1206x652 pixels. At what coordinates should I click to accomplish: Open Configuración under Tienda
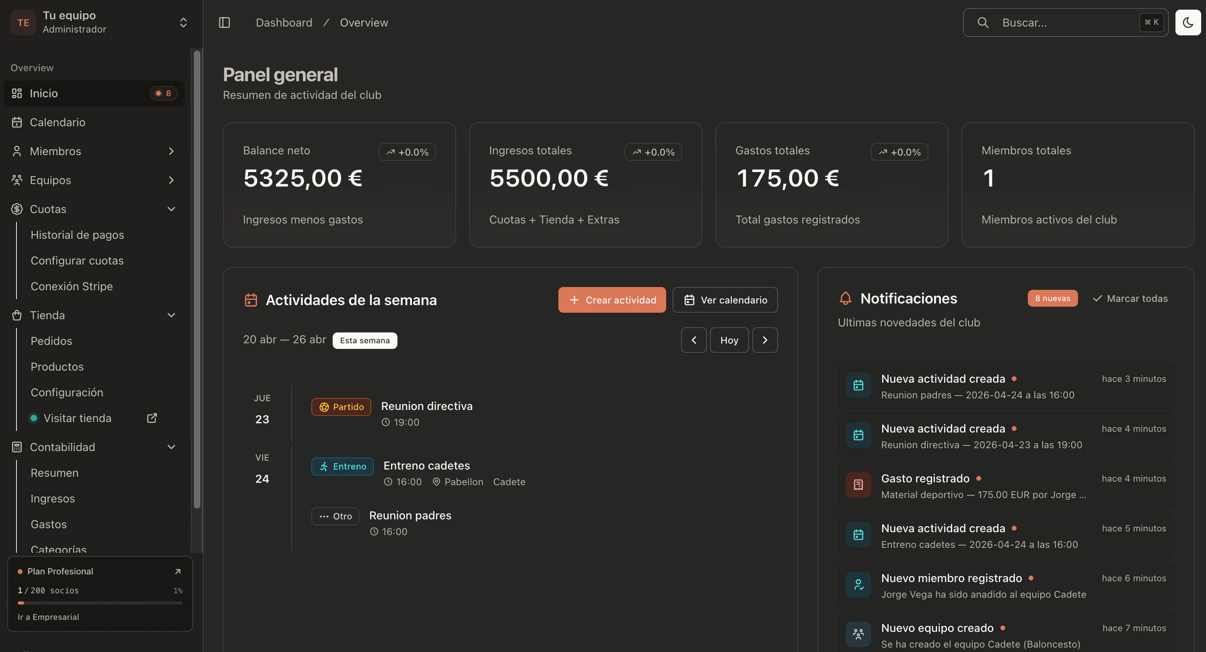pos(66,392)
